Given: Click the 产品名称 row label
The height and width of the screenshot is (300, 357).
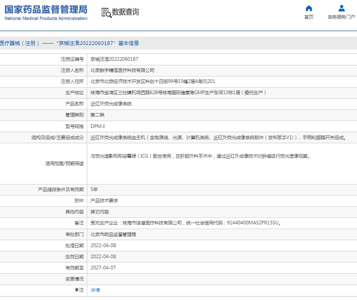Looking at the screenshot, I should click(74, 104).
